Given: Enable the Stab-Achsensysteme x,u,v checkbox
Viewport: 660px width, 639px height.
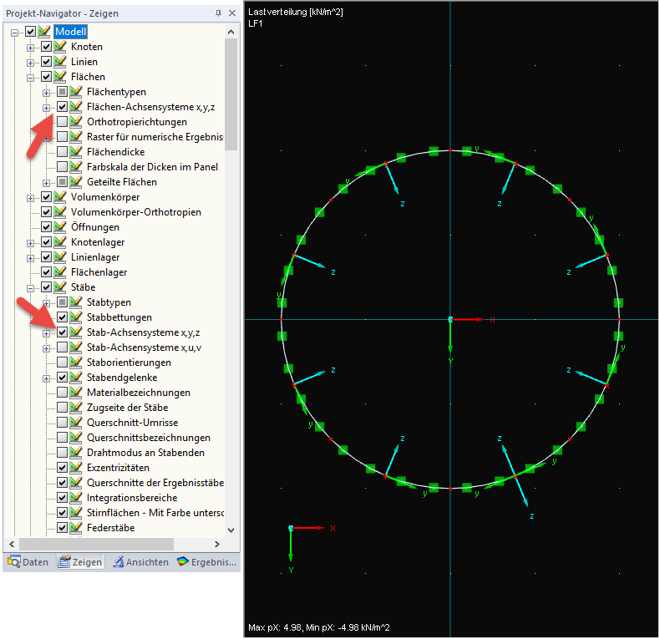Looking at the screenshot, I should [63, 347].
